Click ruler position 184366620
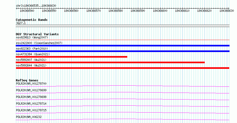237x123 pixels. (205, 11)
